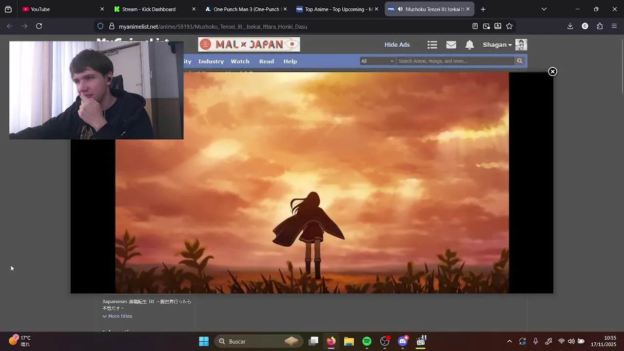This screenshot has width=624, height=351.
Task: Open MAL messages envelope icon
Action: [x=451, y=45]
